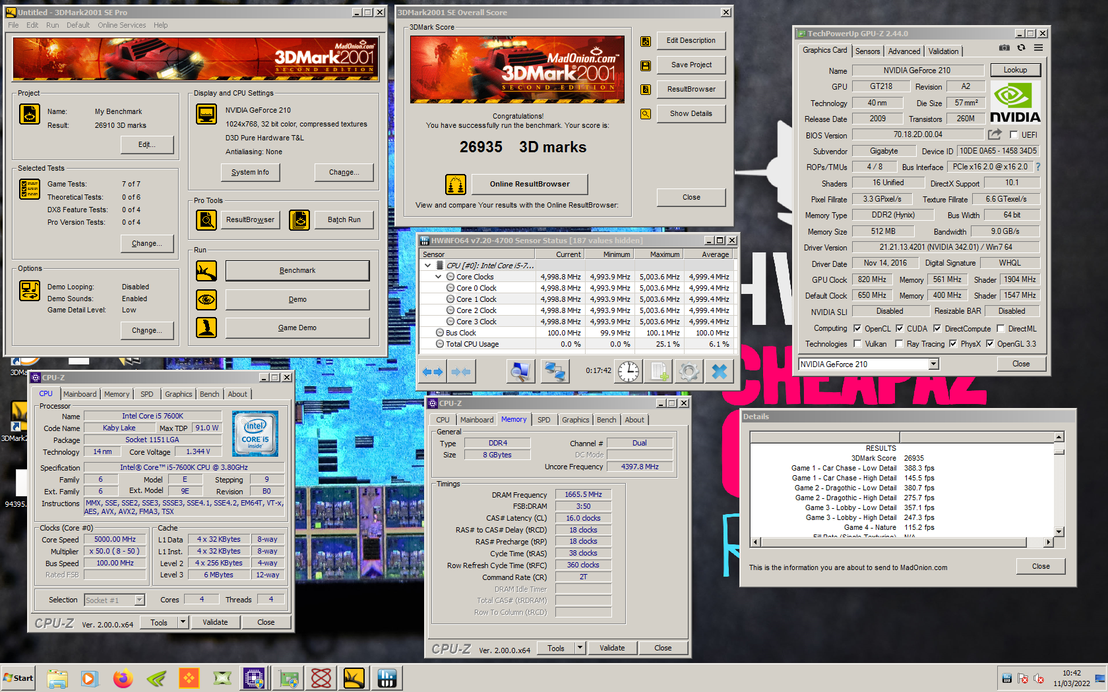This screenshot has height=692, width=1108.
Task: Toggle the OpenCL checkbox
Action: (857, 328)
